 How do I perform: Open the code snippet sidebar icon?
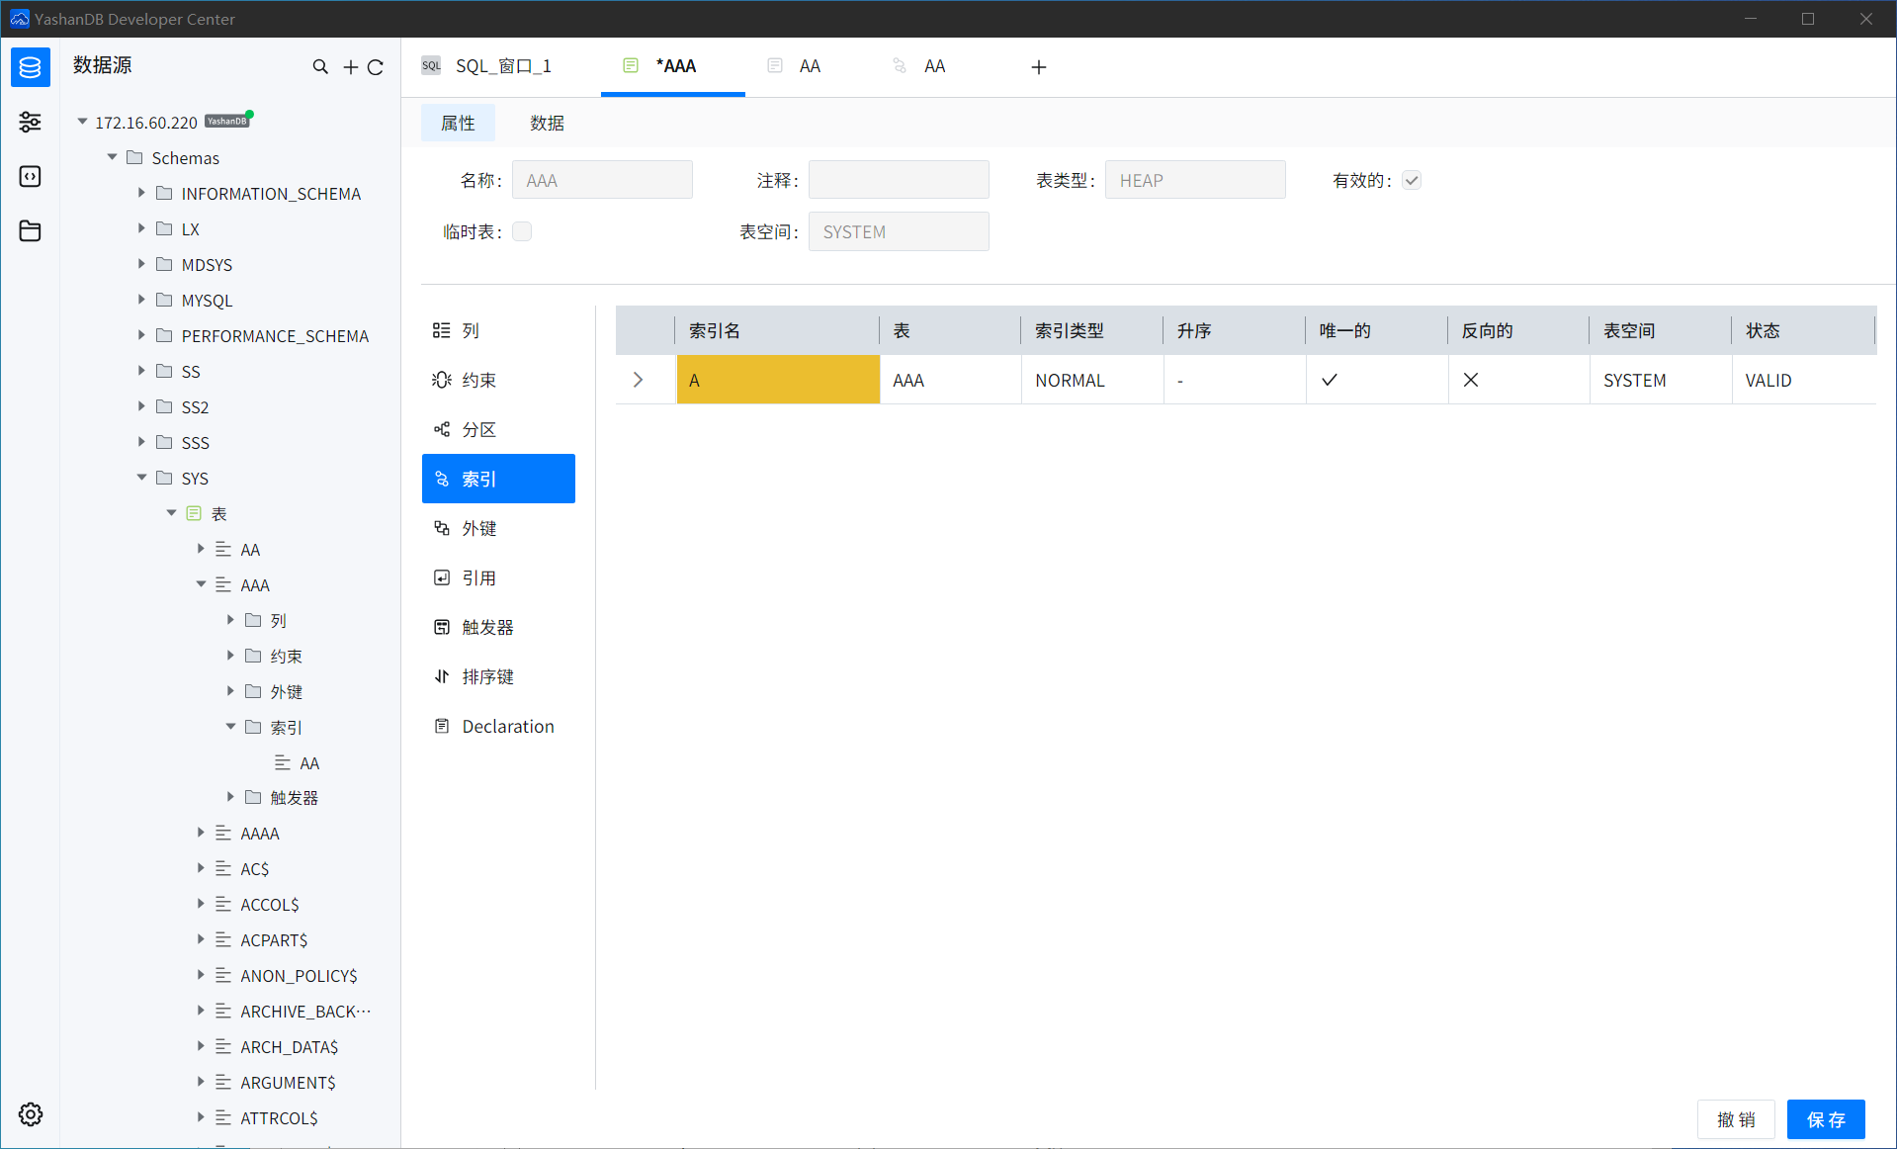coord(31,177)
